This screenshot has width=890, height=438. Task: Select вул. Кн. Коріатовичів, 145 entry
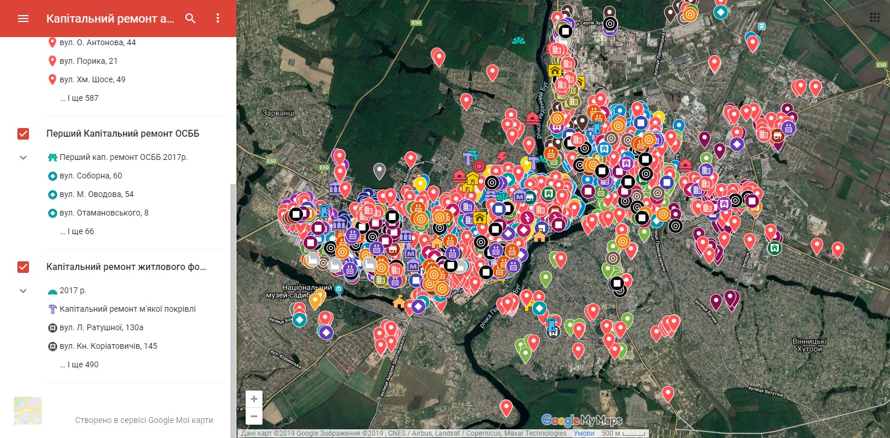(x=108, y=346)
